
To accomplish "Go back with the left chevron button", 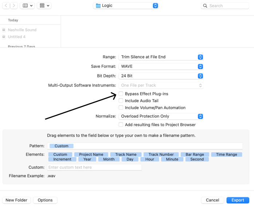I will (6, 6).
